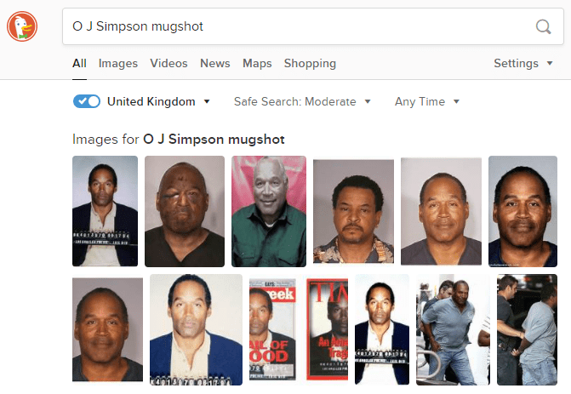Select the Shopping tab
Screen dimensions: 571x394
pos(310,63)
